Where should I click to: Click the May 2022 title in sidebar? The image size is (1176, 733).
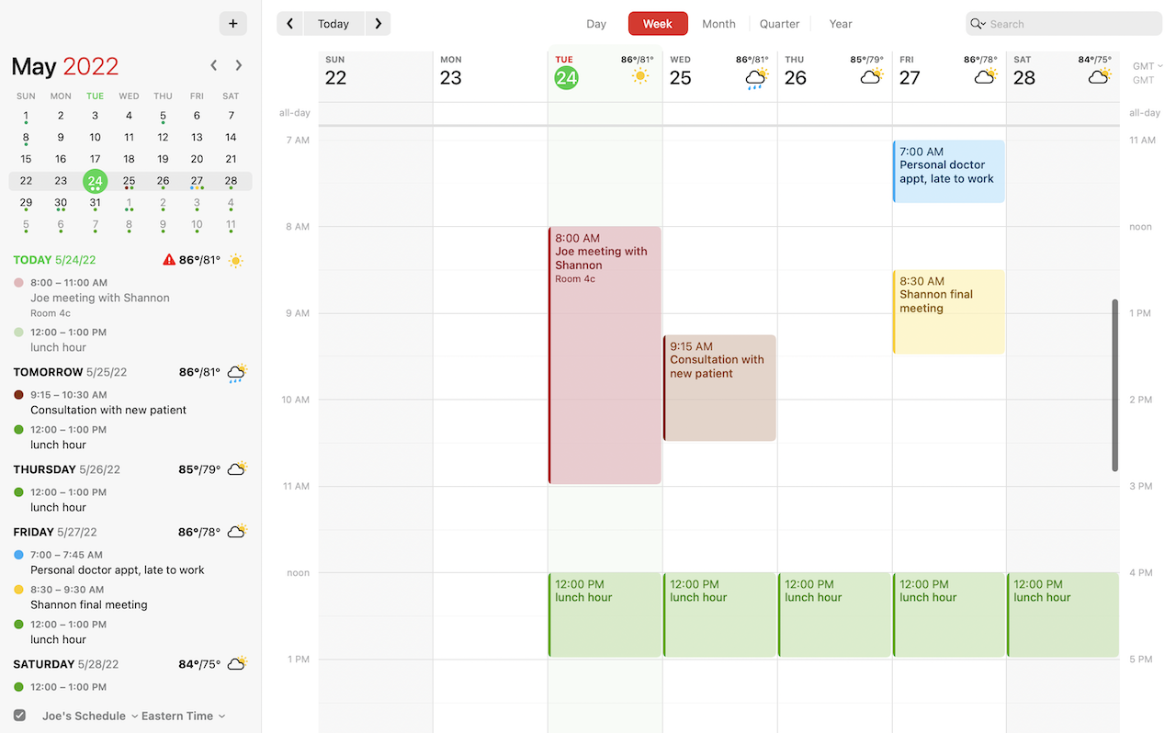[x=65, y=66]
